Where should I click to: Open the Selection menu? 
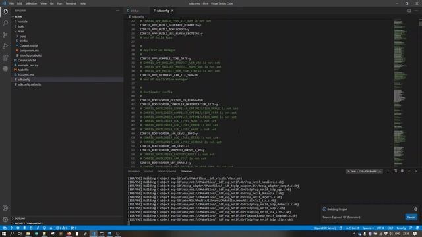[31, 3]
